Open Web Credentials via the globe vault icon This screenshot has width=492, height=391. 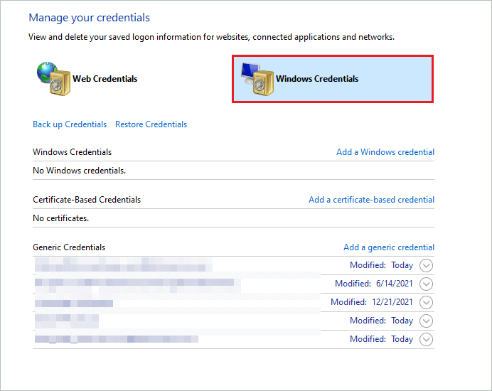point(53,78)
